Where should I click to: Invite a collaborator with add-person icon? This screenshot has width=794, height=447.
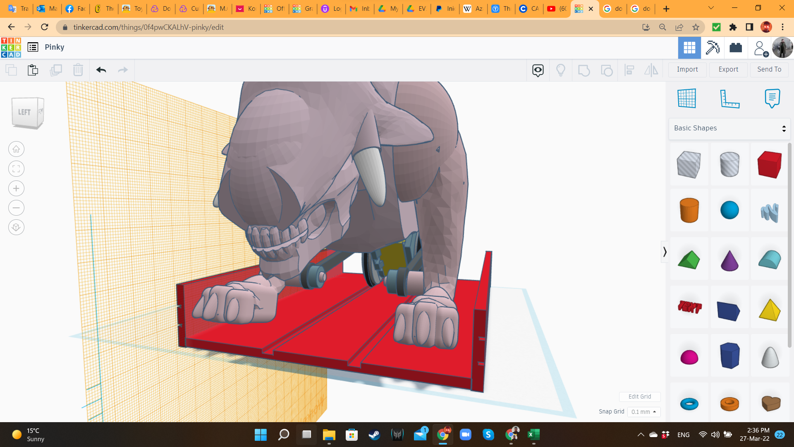point(761,48)
